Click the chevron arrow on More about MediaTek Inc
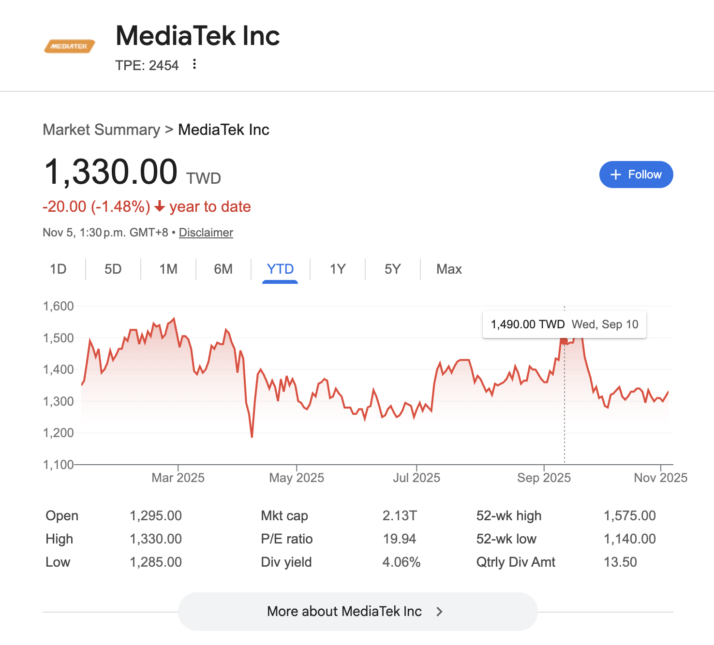The height and width of the screenshot is (645, 714). tap(439, 611)
